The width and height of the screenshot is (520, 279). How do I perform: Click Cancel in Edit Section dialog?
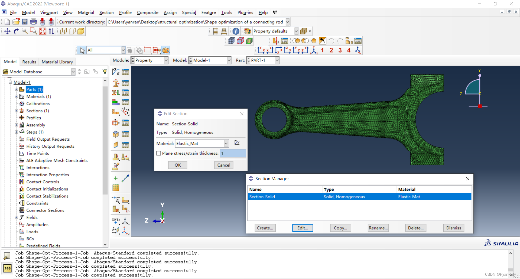point(224,165)
